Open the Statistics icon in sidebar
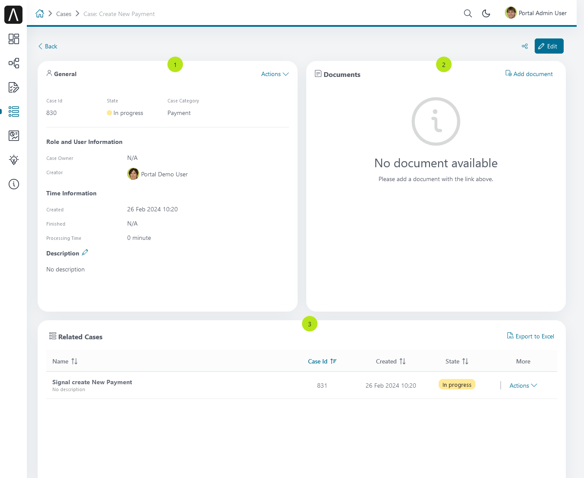The width and height of the screenshot is (584, 478). tap(14, 136)
